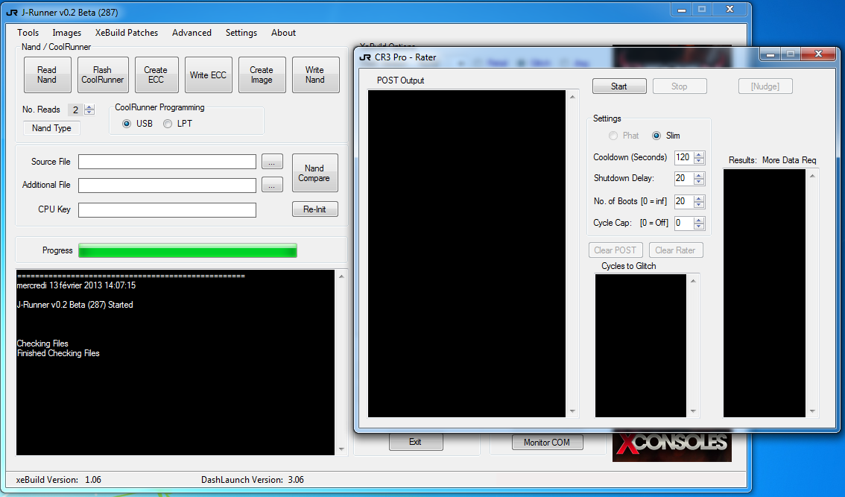Click the No. Reads stepper arrows
845x497 pixels.
click(89, 110)
